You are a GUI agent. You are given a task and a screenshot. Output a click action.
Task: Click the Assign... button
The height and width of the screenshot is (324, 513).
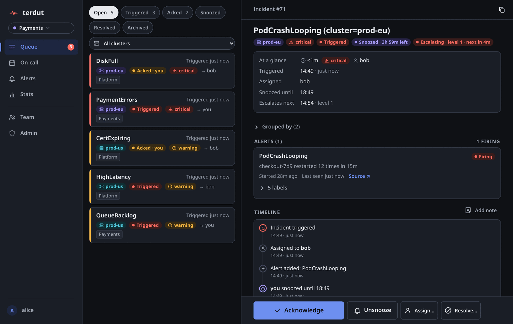(x=419, y=311)
